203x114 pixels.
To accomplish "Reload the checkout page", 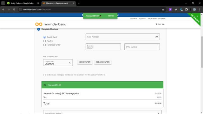I will pyautogui.click(x=14, y=9).
